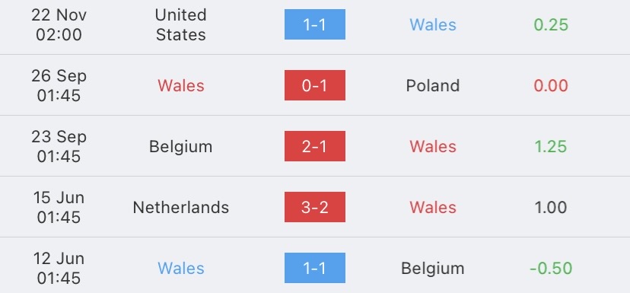Open the 1-1 Wales vs Belgium score
Screen dimensions: 630x293
point(314,268)
